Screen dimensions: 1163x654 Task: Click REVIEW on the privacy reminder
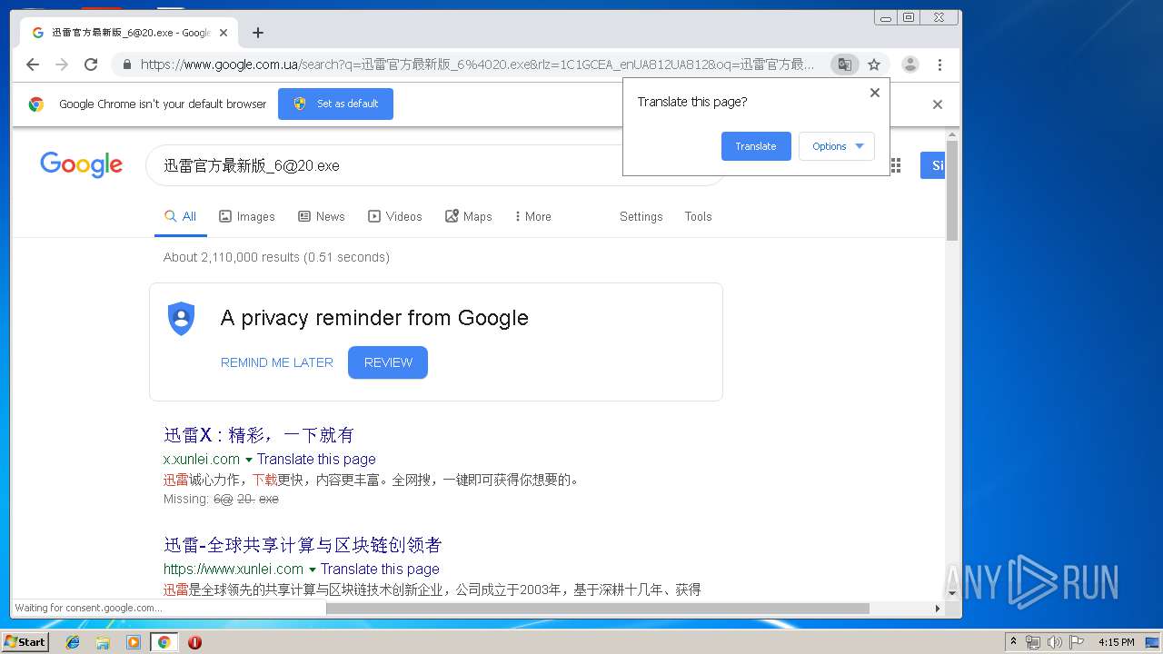tap(388, 362)
